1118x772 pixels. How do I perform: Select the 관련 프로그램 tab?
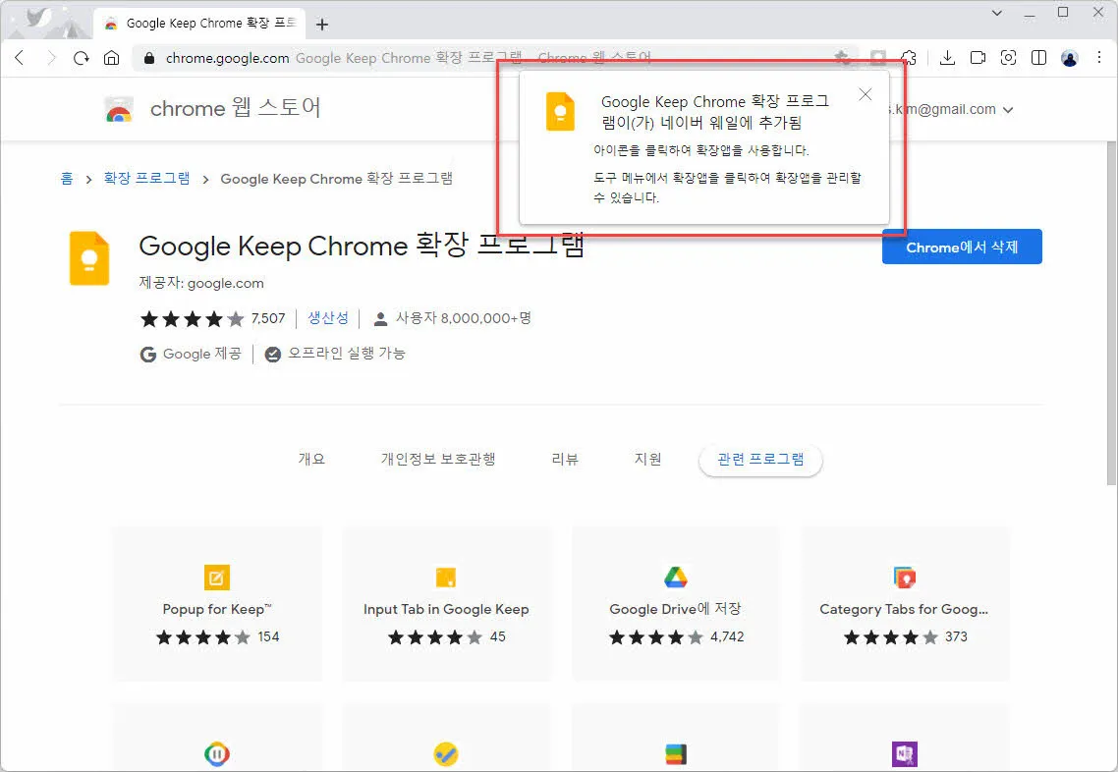760,460
